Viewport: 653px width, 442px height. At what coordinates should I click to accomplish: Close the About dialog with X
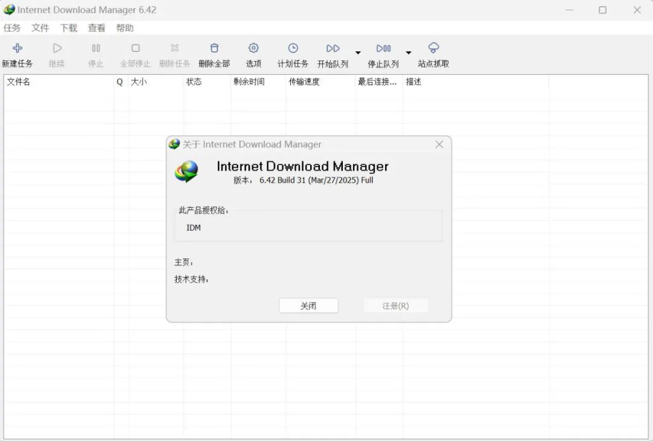(439, 144)
